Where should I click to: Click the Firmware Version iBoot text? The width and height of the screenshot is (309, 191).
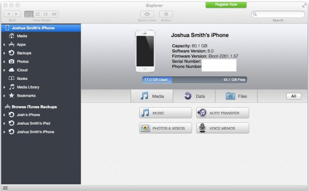coord(205,56)
